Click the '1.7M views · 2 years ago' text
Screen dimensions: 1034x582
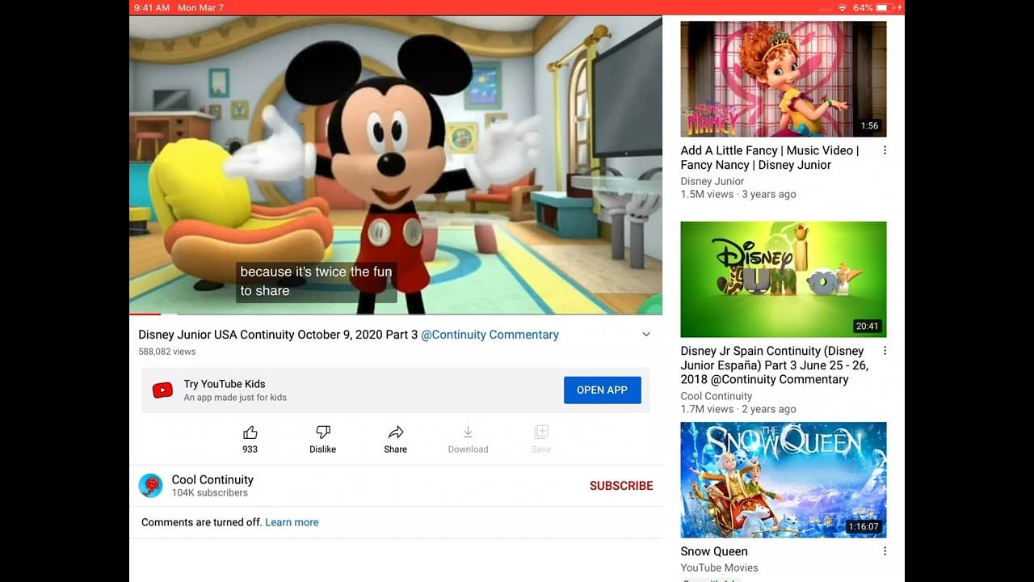pyautogui.click(x=738, y=409)
